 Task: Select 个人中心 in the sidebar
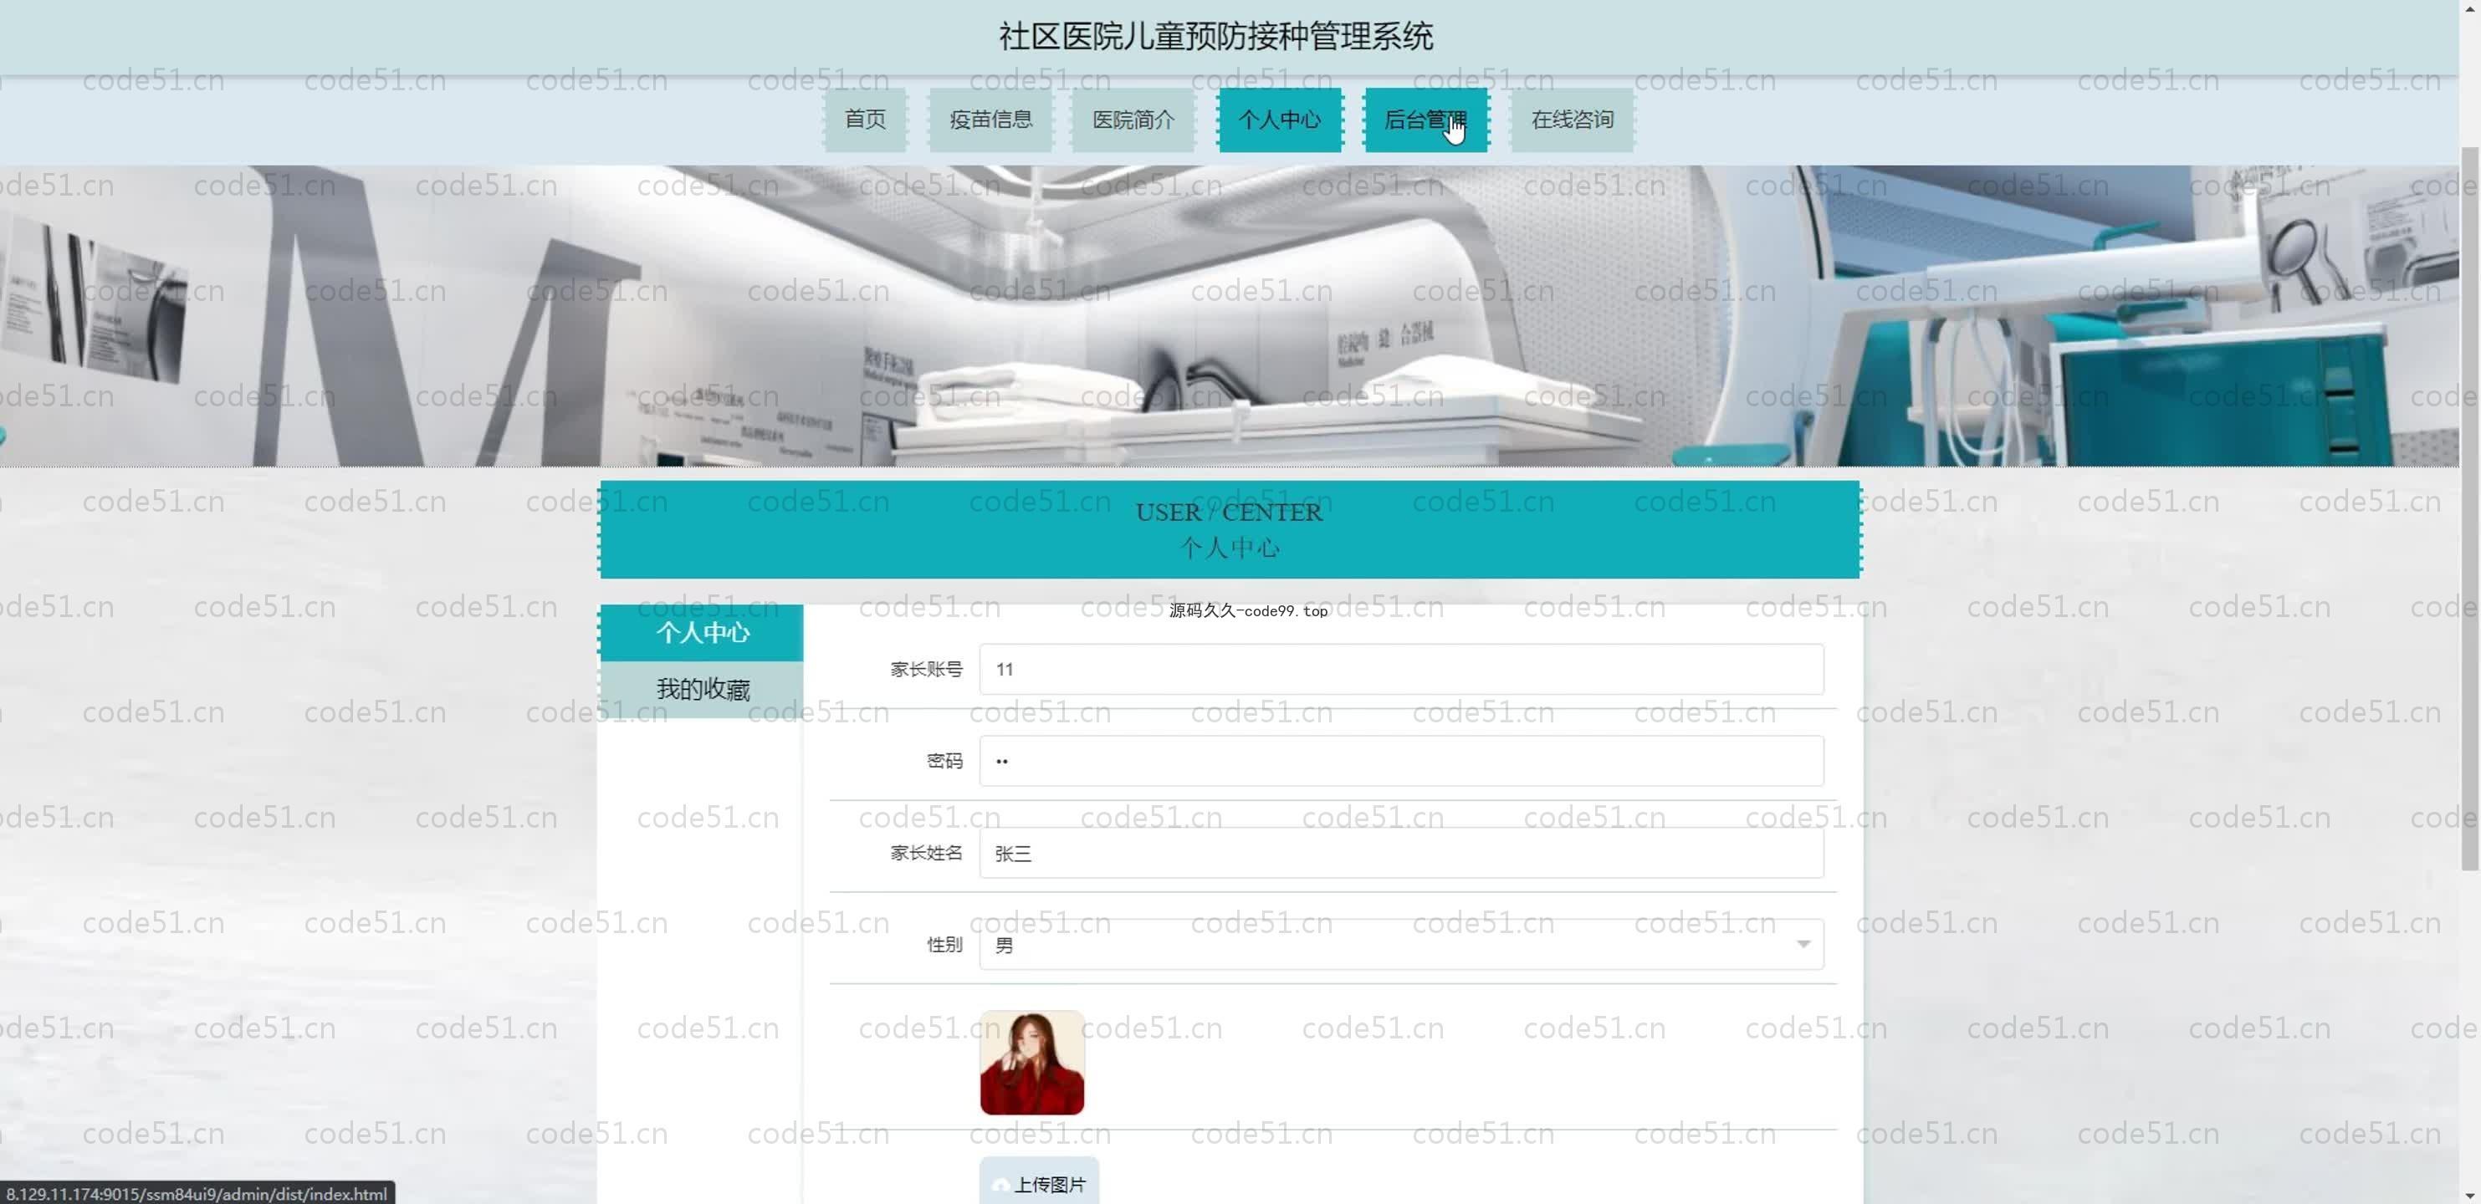[x=701, y=632]
